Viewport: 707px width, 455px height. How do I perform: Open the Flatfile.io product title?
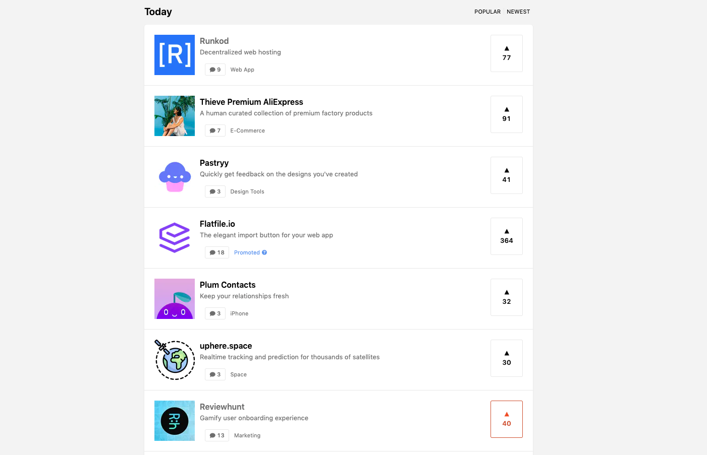tap(217, 224)
